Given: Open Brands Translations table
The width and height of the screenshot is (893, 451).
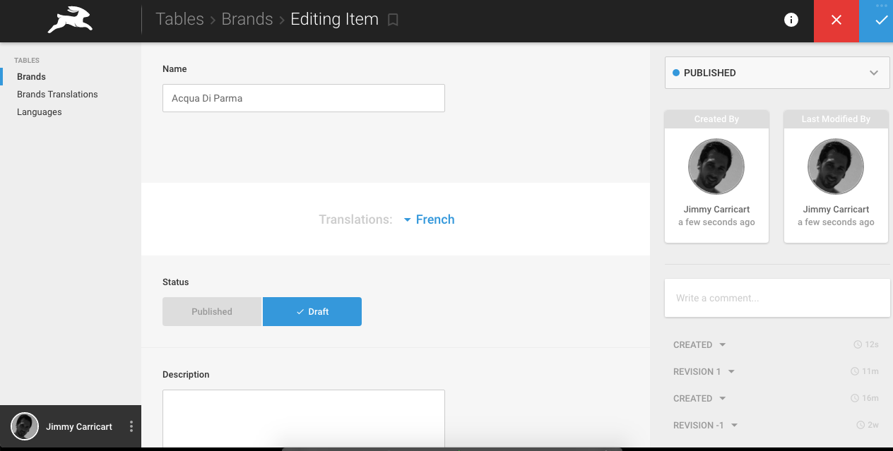Looking at the screenshot, I should pos(57,94).
